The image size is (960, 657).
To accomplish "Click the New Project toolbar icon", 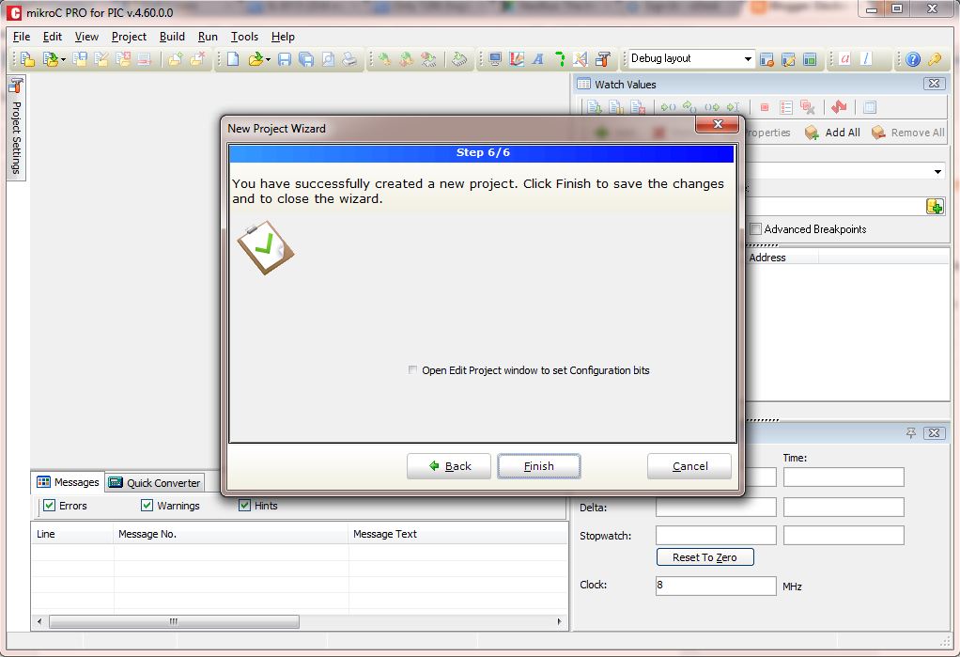I will click(x=27, y=59).
